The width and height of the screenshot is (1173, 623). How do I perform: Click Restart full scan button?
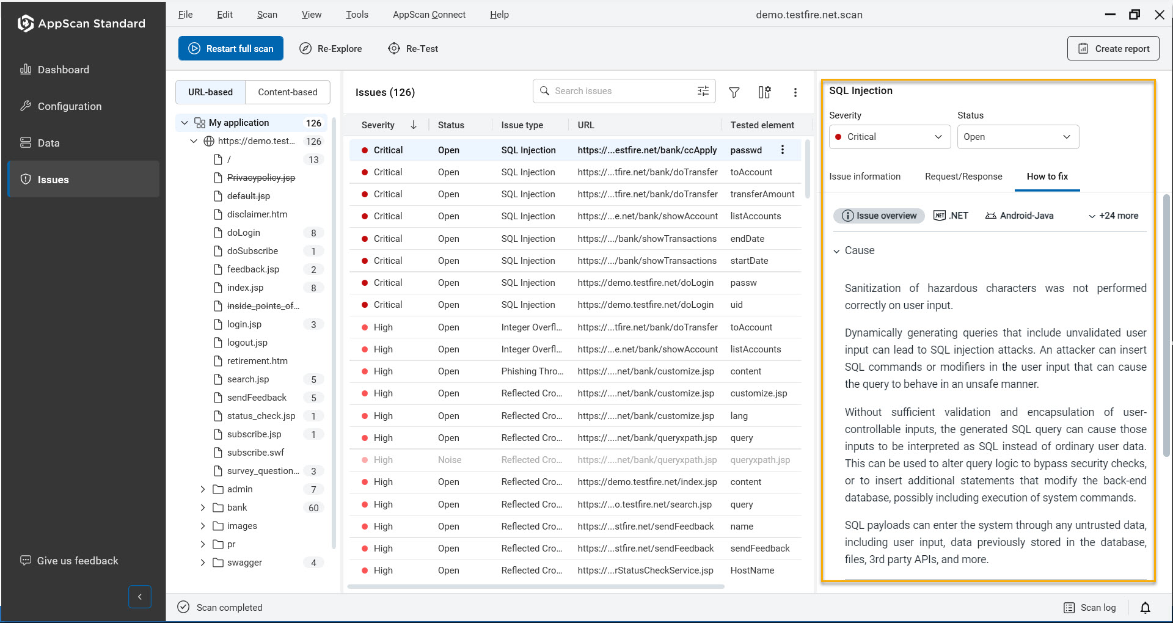coord(231,49)
